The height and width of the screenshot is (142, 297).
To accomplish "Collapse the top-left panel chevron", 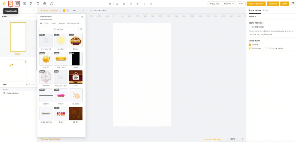I will 34,11.
